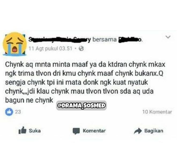179x153 pixels.
Task: Click the word bersama in header
Action: click(105, 39)
